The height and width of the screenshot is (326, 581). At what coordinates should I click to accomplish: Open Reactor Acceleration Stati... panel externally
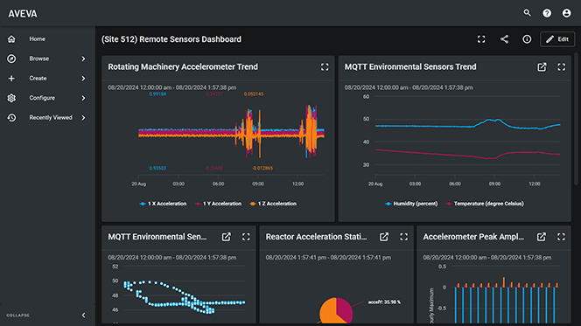(384, 237)
